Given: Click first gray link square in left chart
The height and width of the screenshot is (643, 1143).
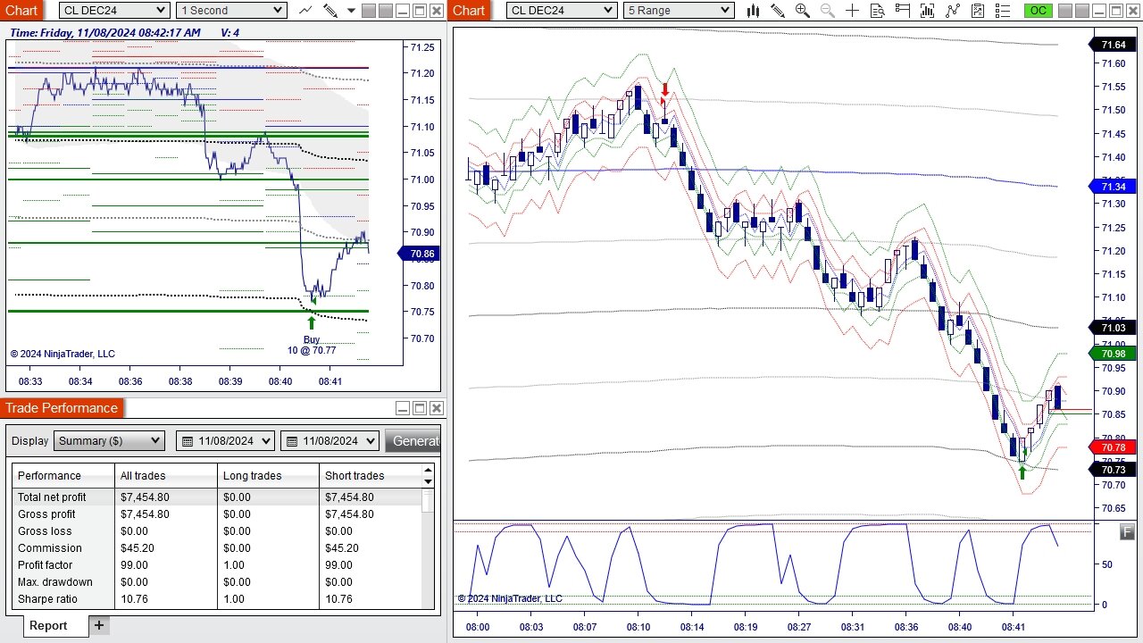Looking at the screenshot, I should coord(369,11).
